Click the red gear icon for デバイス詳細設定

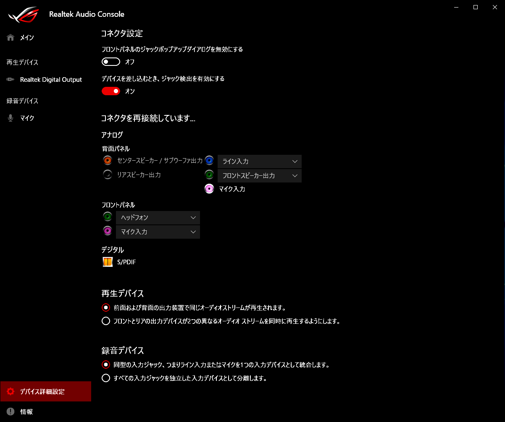coord(11,392)
